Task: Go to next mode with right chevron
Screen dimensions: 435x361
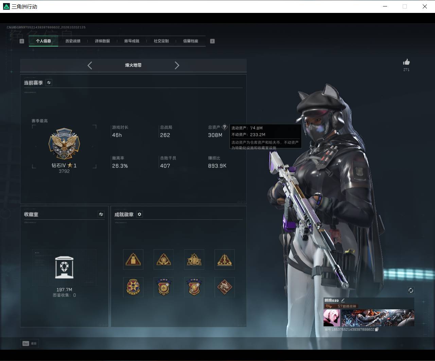Action: (x=177, y=66)
